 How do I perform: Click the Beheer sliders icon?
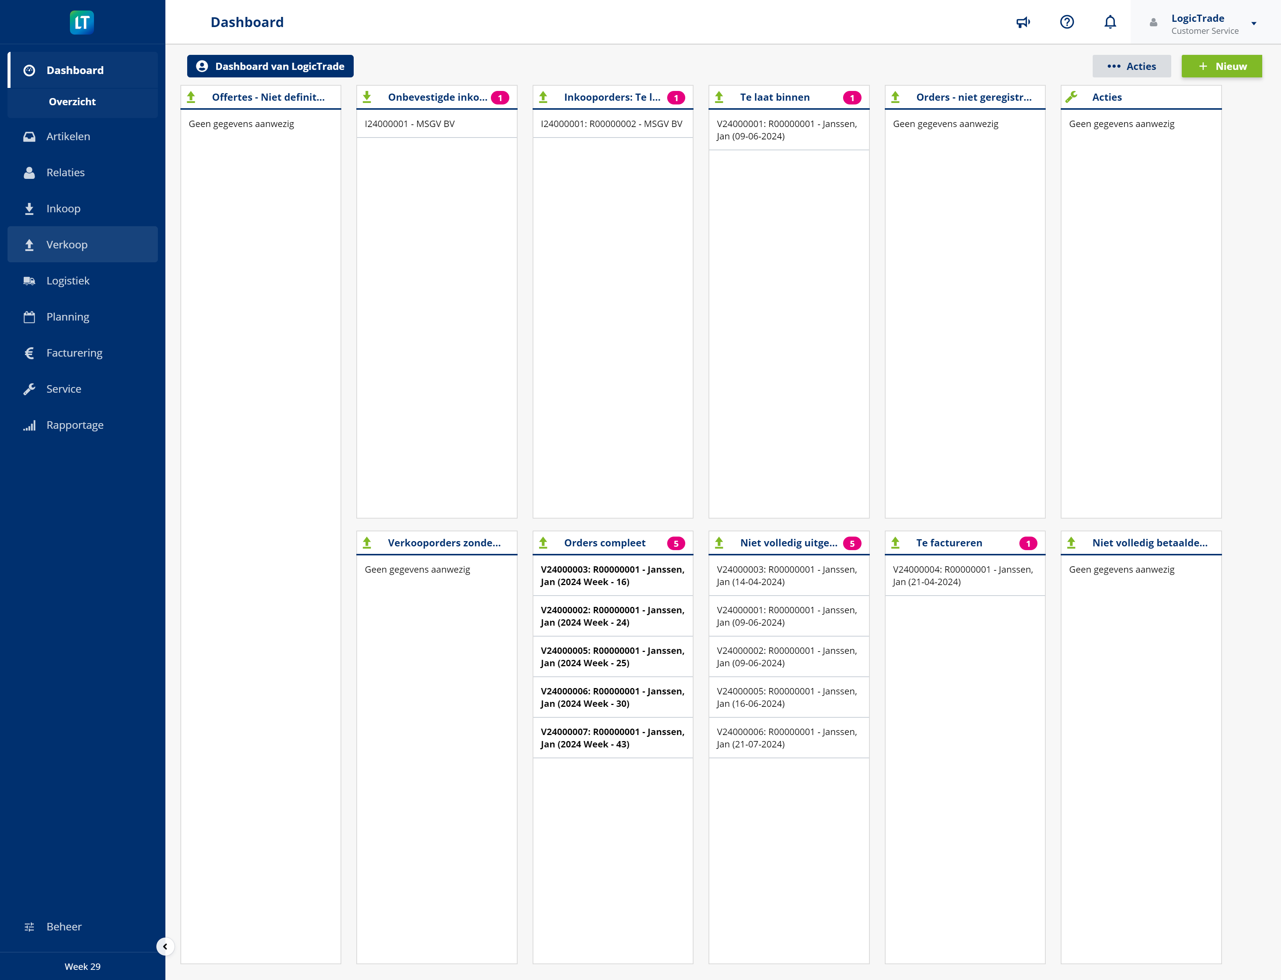coord(29,927)
